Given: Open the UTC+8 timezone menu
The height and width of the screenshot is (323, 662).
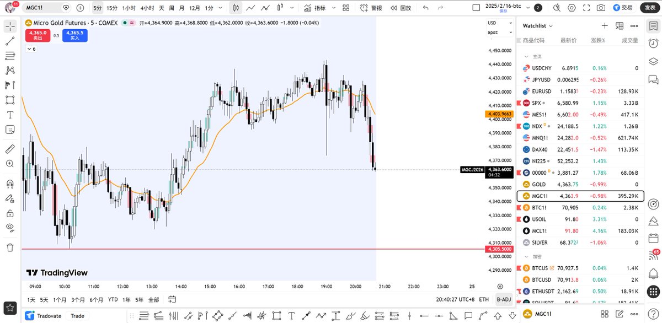Looking at the screenshot, I should click(455, 299).
